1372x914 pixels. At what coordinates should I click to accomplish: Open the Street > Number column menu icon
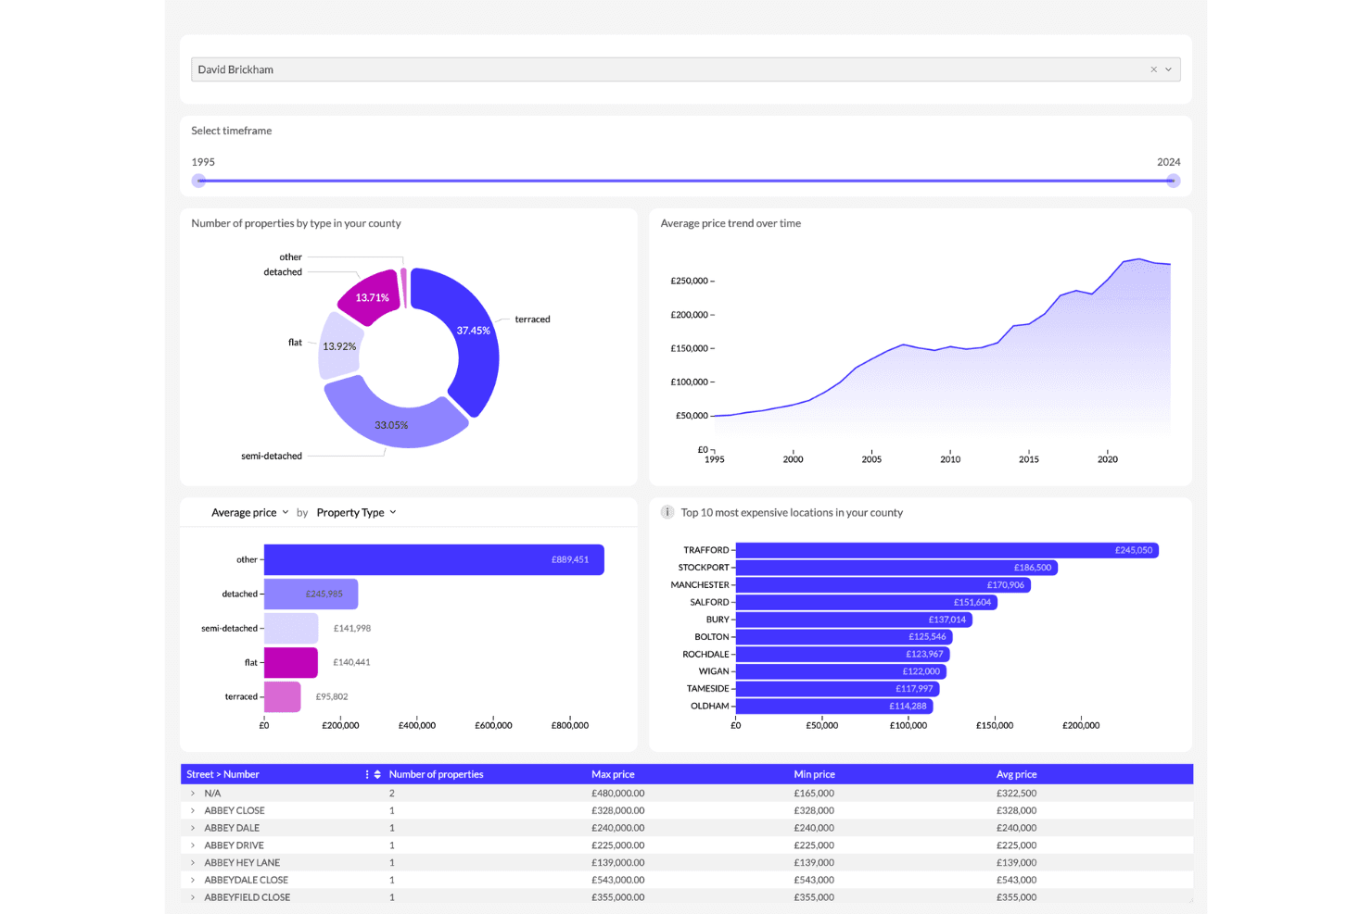click(367, 774)
